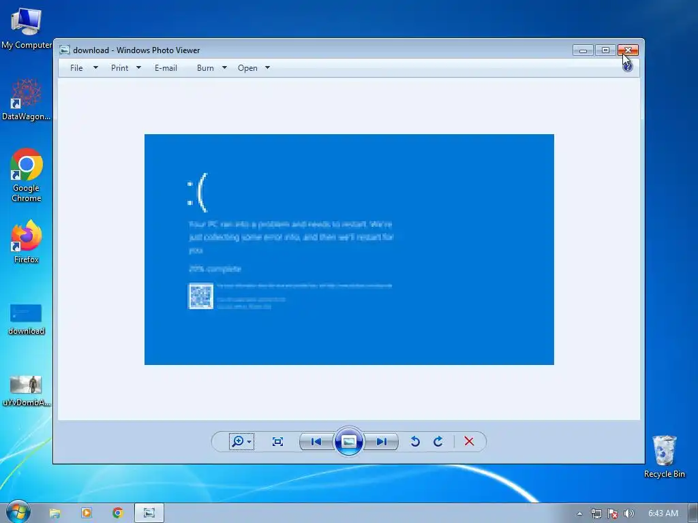698x523 pixels.
Task: Expand the Open dropdown arrow
Action: (x=267, y=67)
